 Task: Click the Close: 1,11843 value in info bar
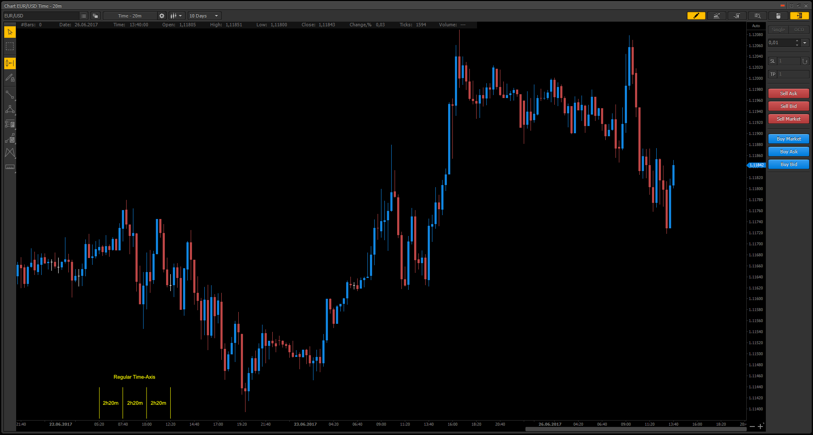point(318,25)
